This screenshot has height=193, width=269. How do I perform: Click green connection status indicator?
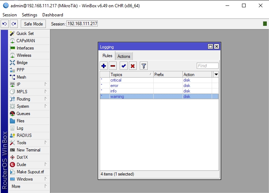pyautogui.click(x=265, y=24)
